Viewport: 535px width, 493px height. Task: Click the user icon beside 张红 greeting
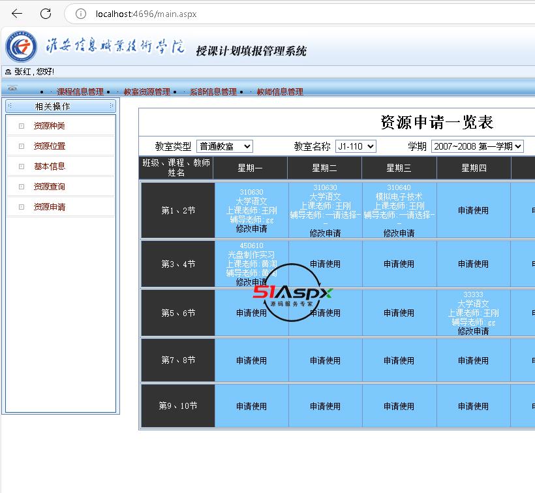(8, 72)
